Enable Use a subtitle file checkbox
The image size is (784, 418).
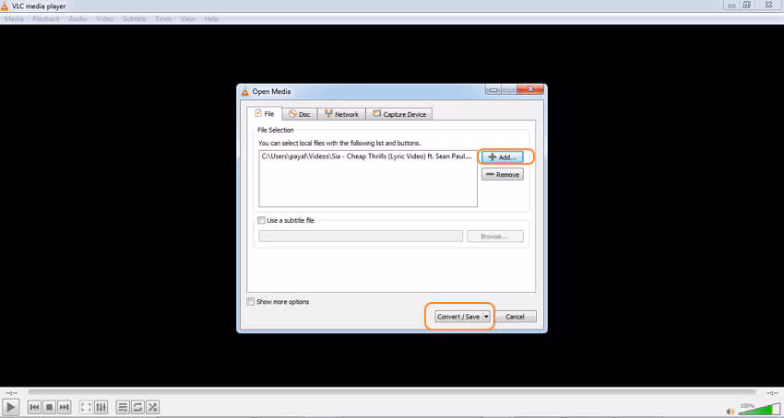[261, 220]
